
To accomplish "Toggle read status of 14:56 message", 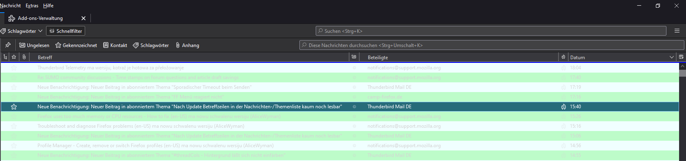I will point(354,146).
